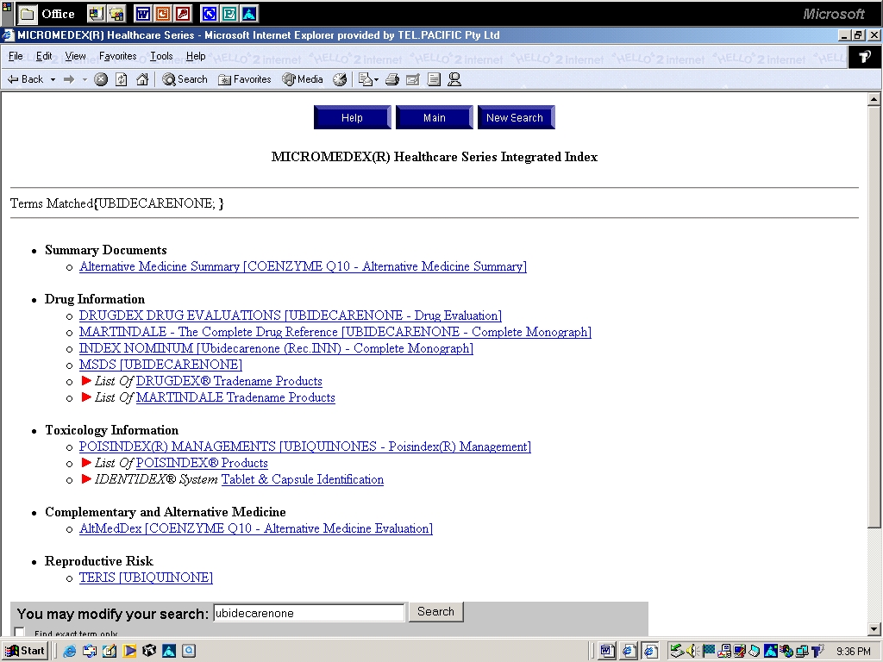Image resolution: width=883 pixels, height=662 pixels.
Task: Expand the Mail dropdown arrow
Action: 376,80
